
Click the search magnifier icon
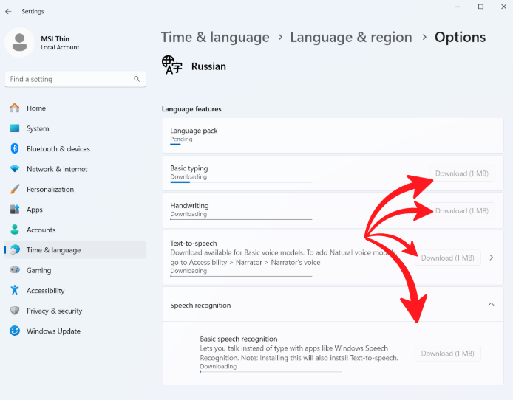(x=137, y=79)
